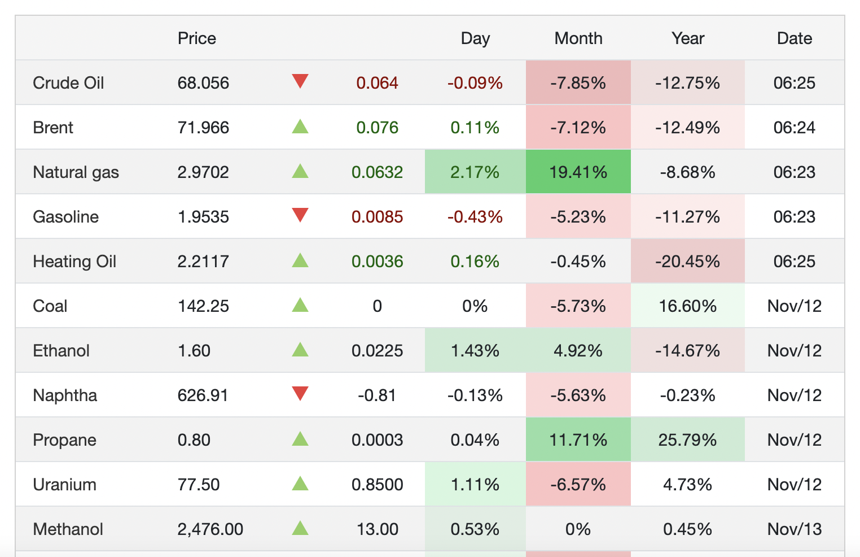The height and width of the screenshot is (557, 860).
Task: Open the Heating Oil commodity link
Action: click(x=74, y=262)
